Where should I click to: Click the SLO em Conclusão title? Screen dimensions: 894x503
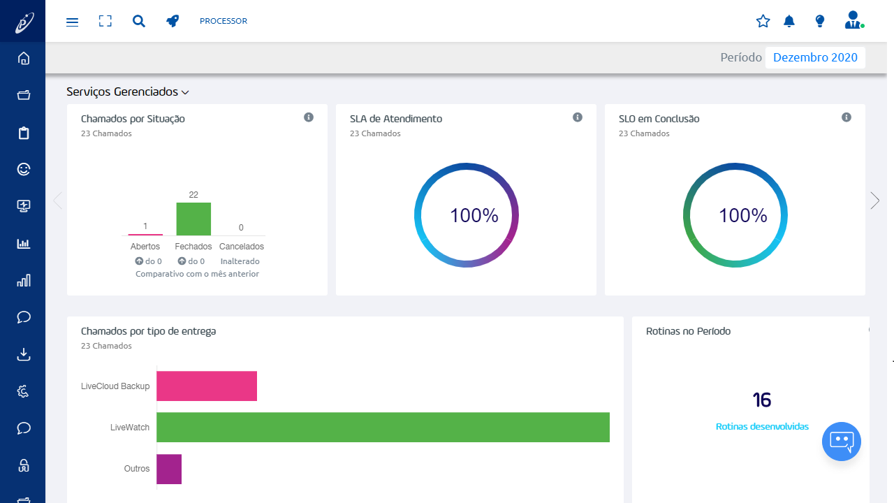(659, 119)
